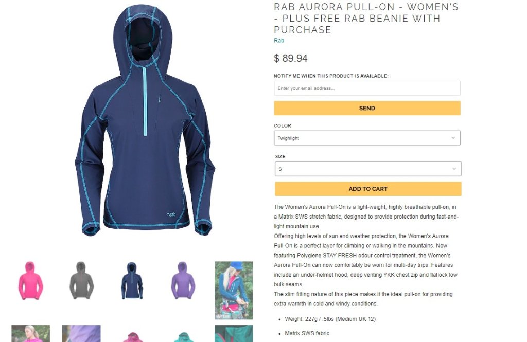Select the magenta hoodie thumbnail in bottom row
527x342 pixels.
132,336
